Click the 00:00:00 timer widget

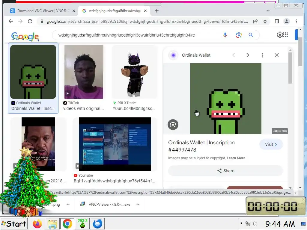(x=276, y=206)
